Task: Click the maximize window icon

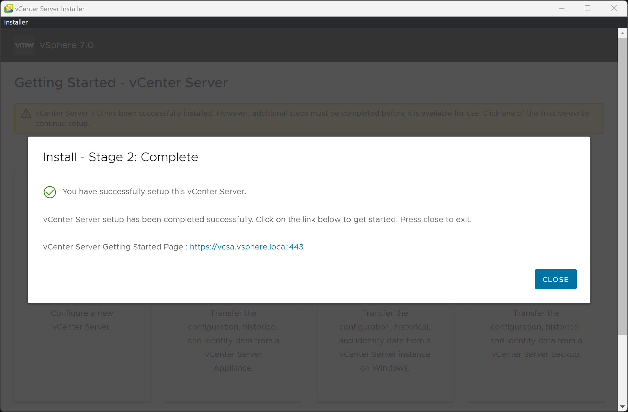Action: [587, 8]
